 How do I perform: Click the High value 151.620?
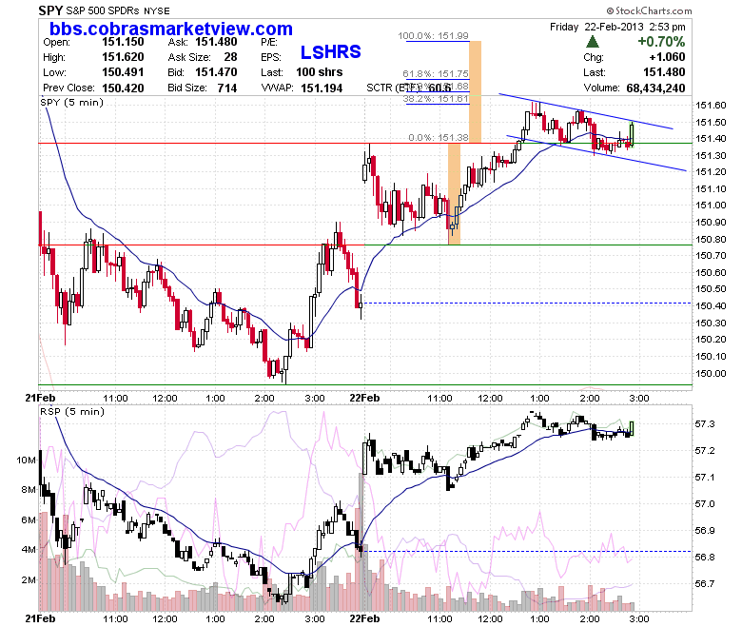[123, 57]
